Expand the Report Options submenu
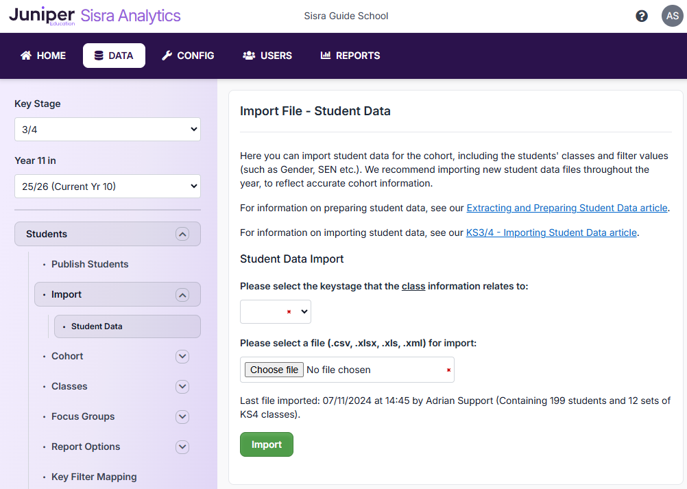This screenshot has width=687, height=489. coord(182,447)
